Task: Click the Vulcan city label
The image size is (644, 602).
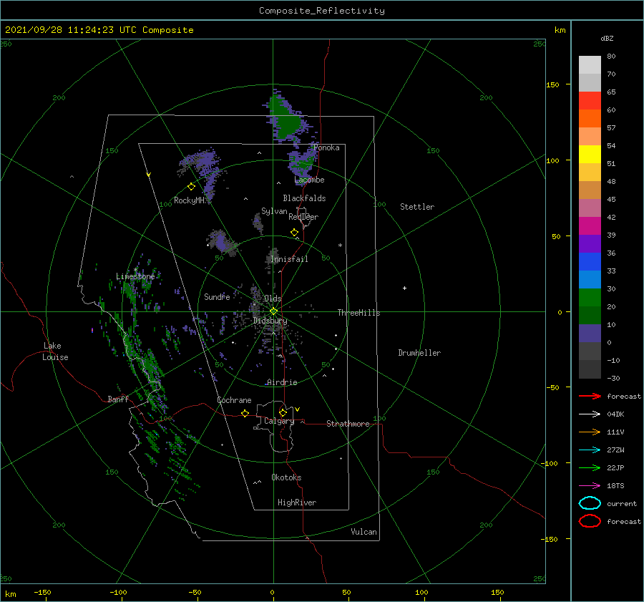Action: pos(364,532)
